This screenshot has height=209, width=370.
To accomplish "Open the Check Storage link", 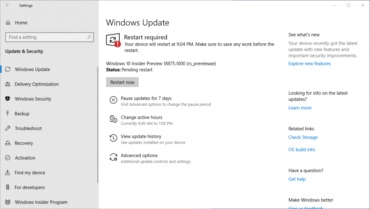I will [x=303, y=138].
